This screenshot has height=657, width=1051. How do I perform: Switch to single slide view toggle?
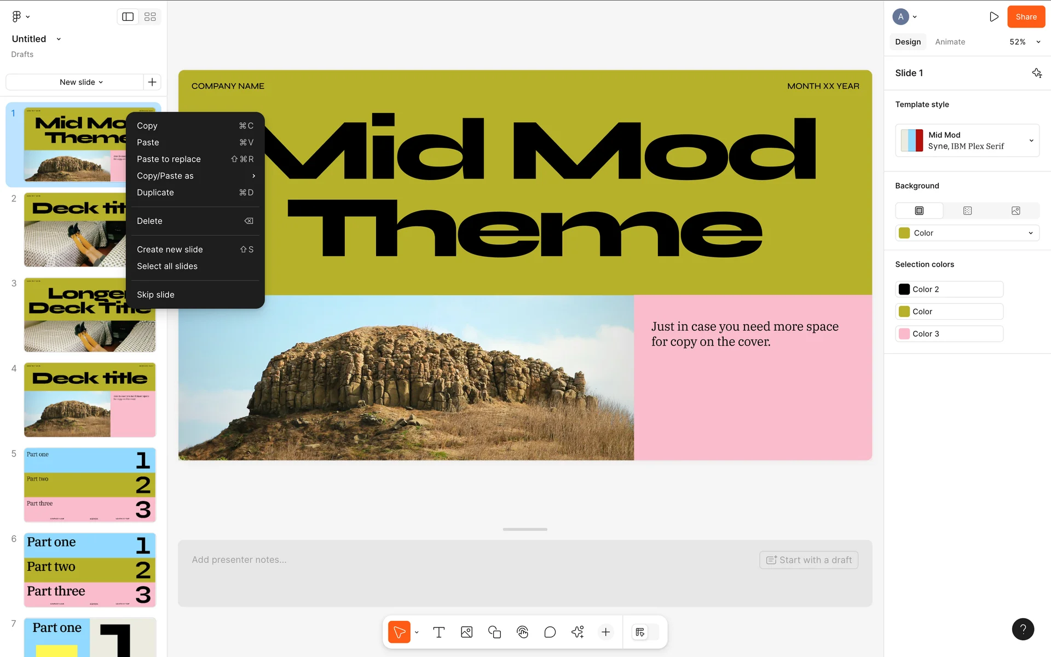pyautogui.click(x=128, y=17)
